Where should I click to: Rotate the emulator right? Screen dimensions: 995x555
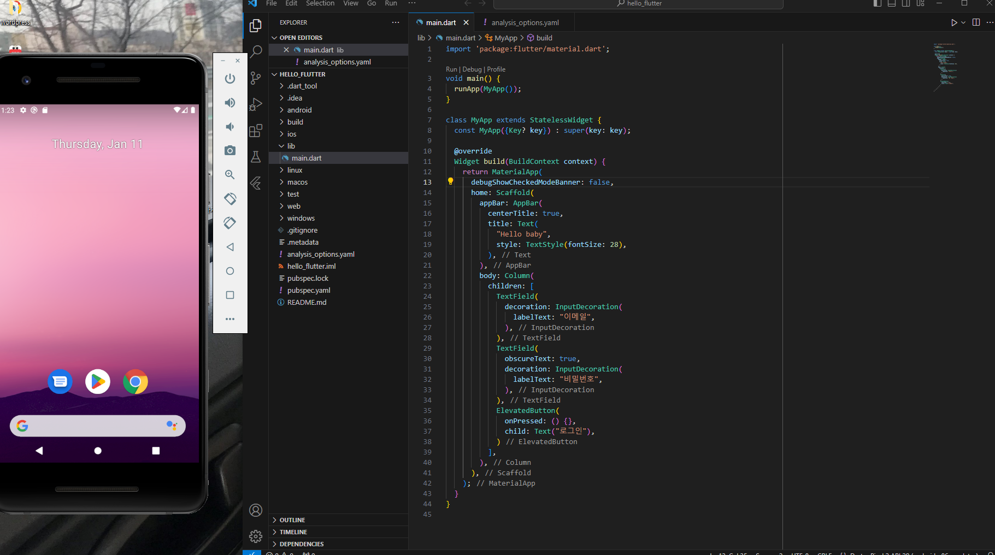point(230,223)
